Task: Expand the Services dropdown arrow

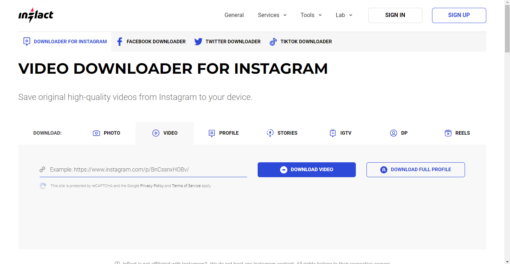Action: tap(285, 15)
